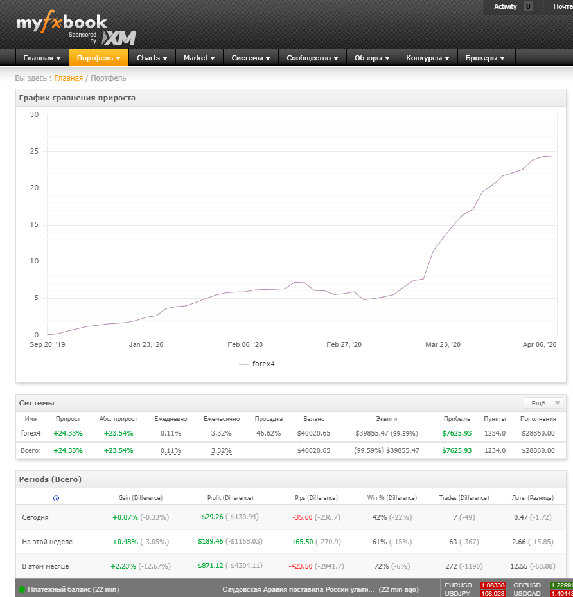Viewport: 573px width, 597px height.
Task: Click the underlined 3.32% total monthly value
Action: (x=222, y=450)
